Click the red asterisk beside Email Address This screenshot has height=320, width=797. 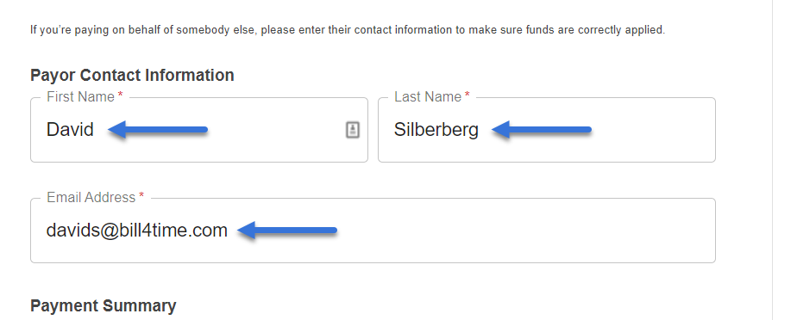pos(141,196)
